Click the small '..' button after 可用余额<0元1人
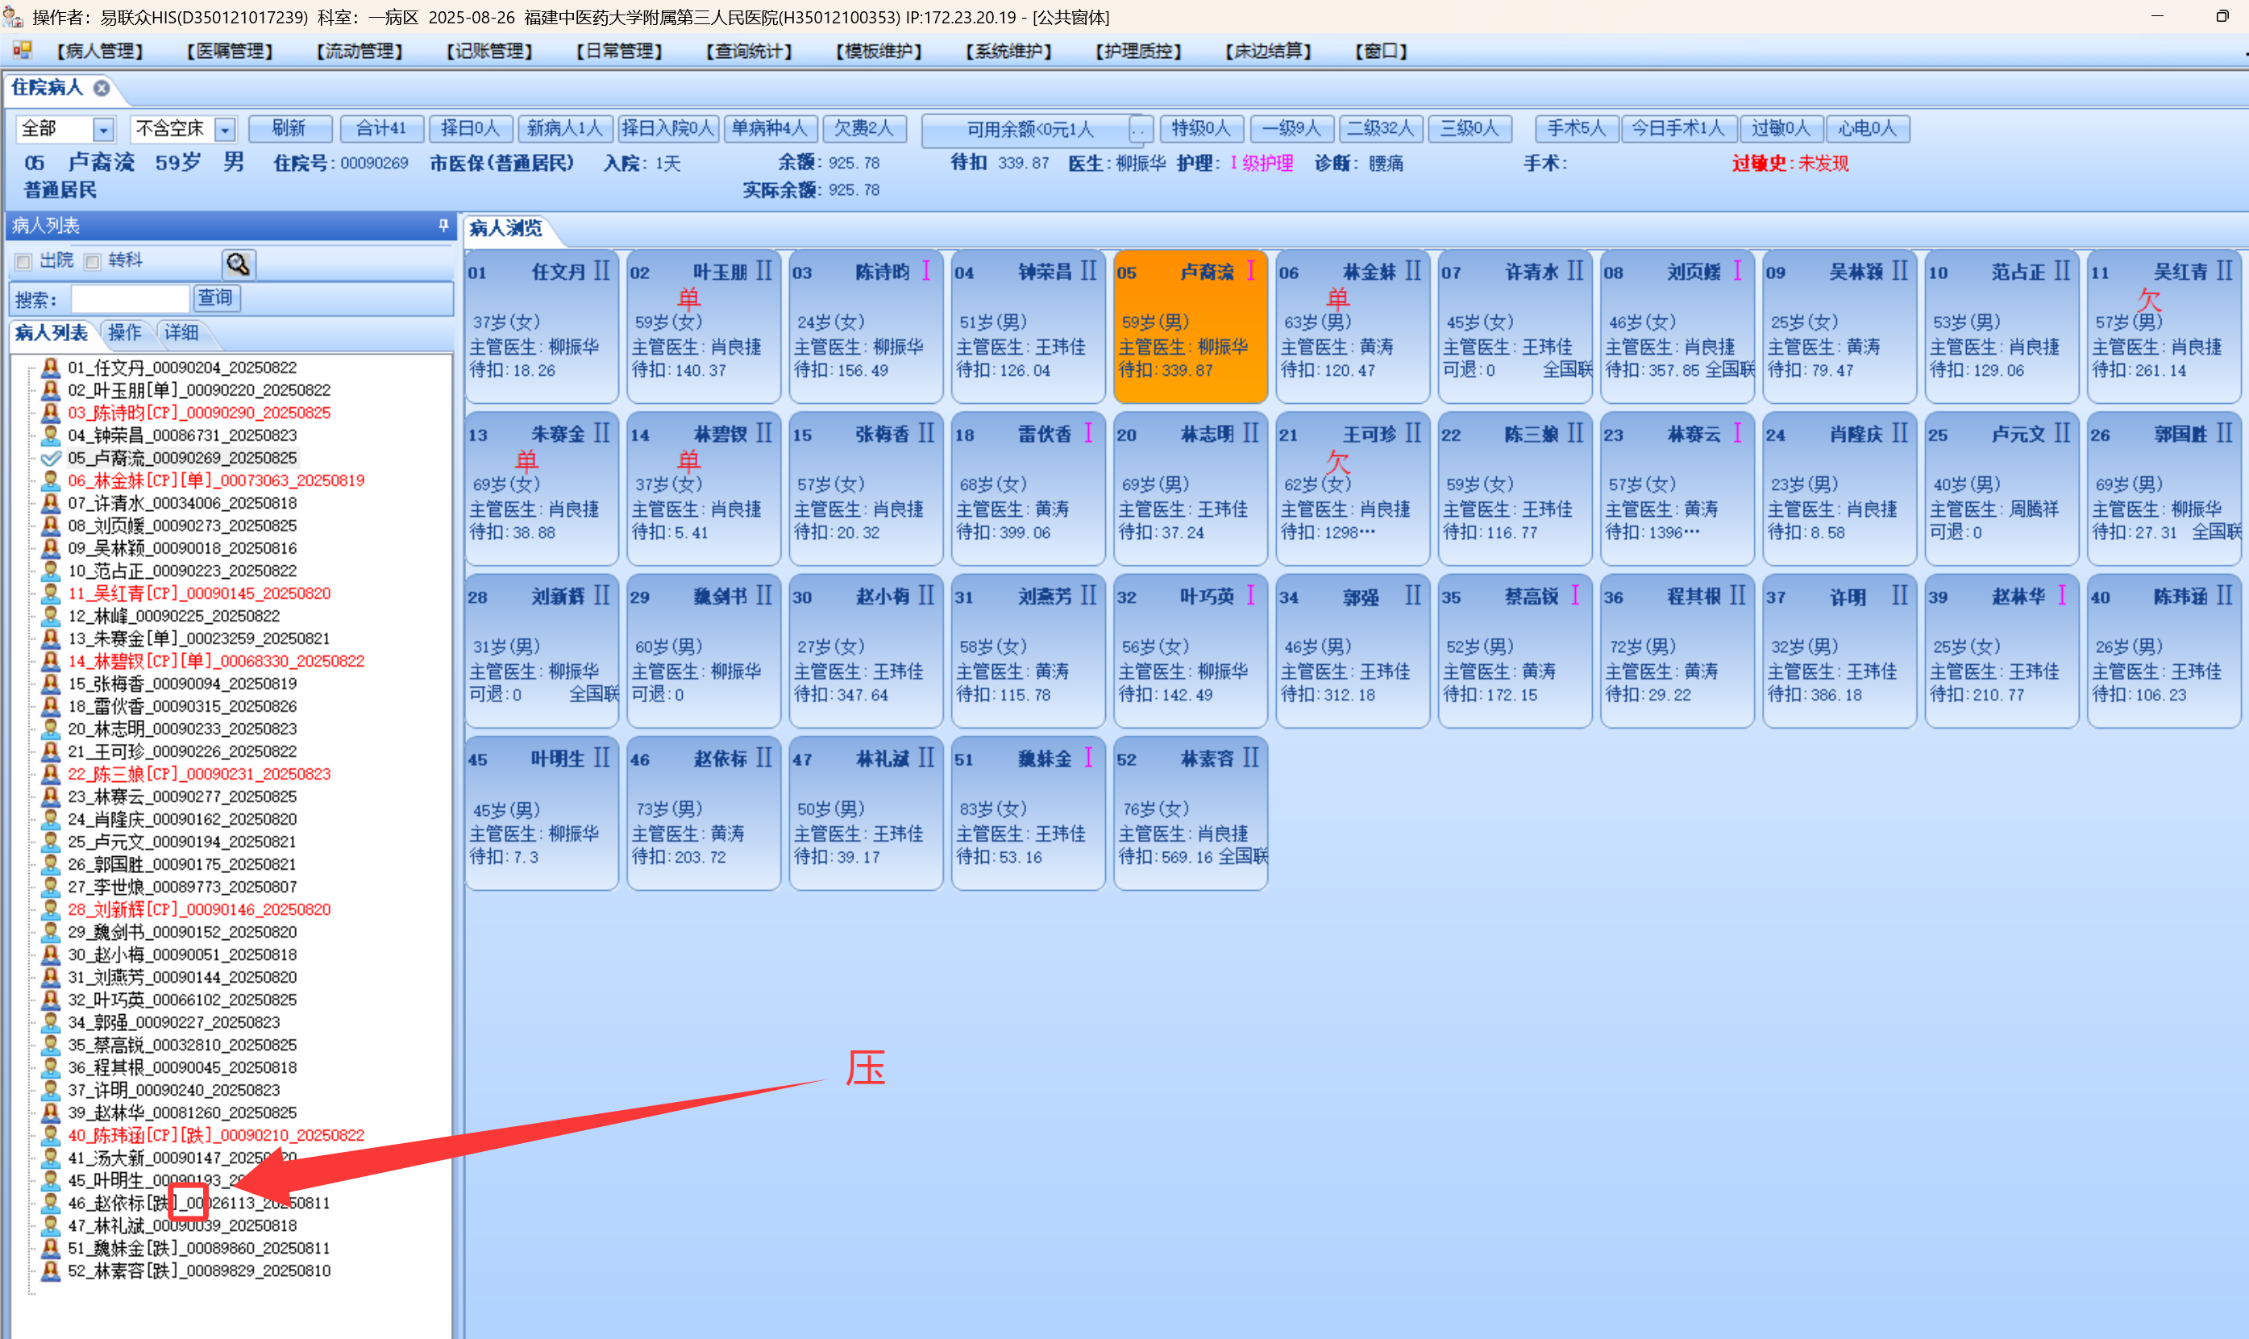 click(1141, 130)
